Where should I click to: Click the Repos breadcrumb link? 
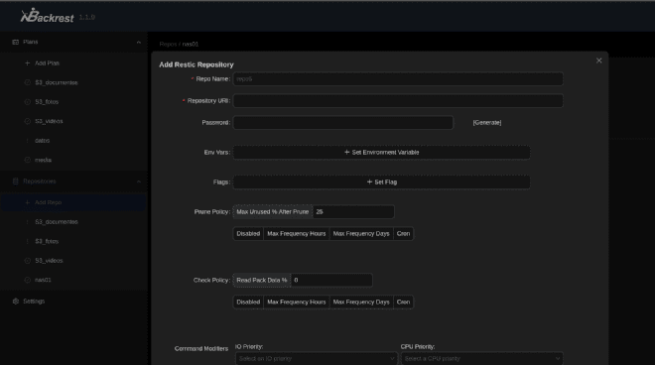pyautogui.click(x=168, y=44)
